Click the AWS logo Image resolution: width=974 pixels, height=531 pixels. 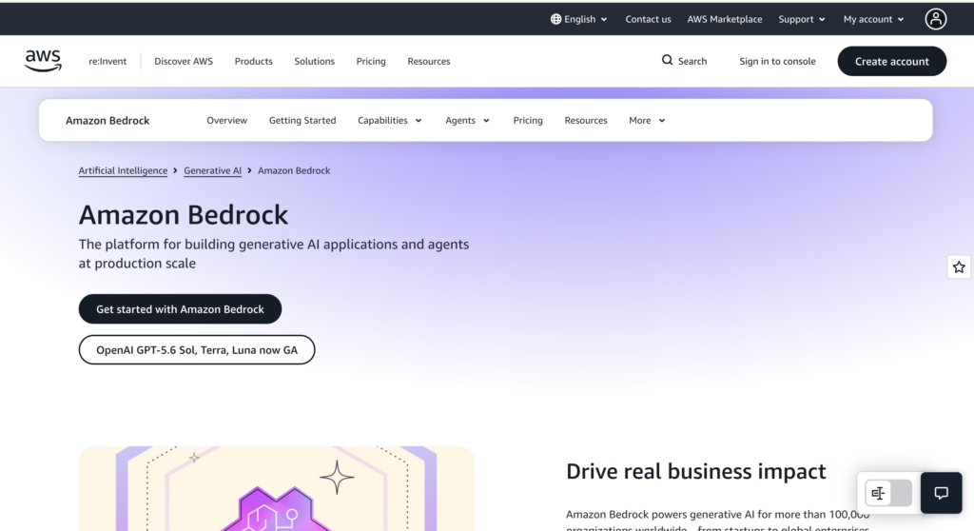(x=43, y=61)
